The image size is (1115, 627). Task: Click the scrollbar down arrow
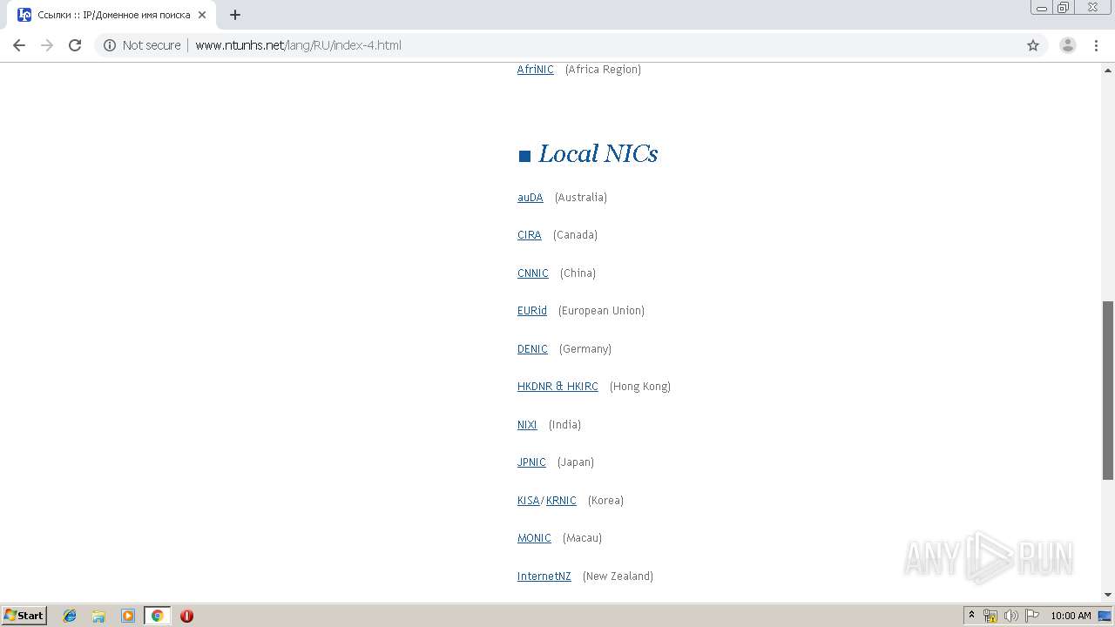(x=1108, y=595)
